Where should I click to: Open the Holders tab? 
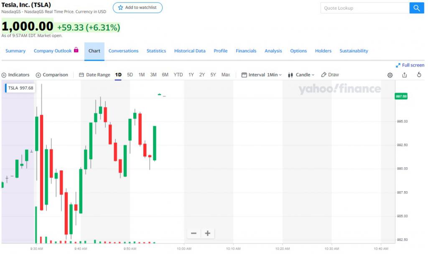coord(323,51)
